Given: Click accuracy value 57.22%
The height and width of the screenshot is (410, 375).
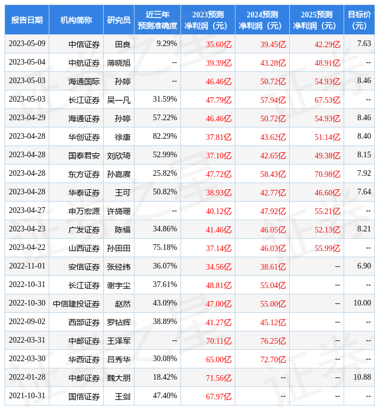Looking at the screenshot, I should pos(165,118).
